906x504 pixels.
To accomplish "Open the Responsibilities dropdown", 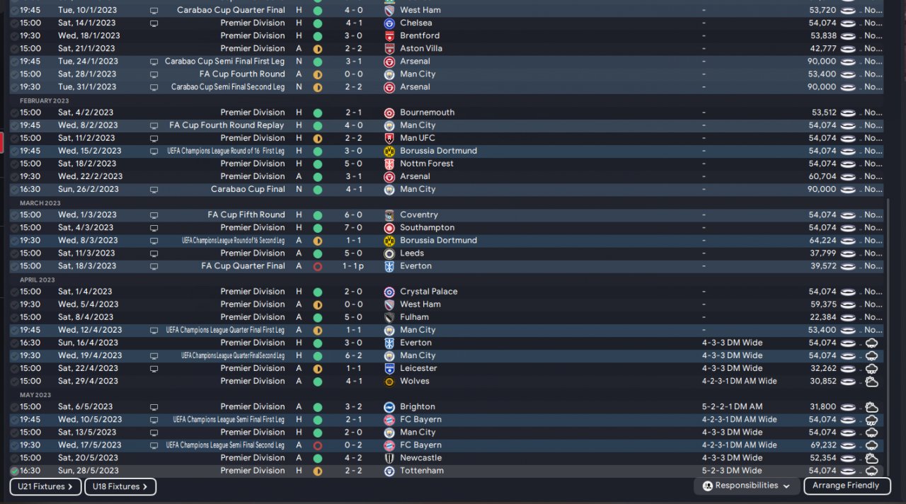I will (x=747, y=486).
